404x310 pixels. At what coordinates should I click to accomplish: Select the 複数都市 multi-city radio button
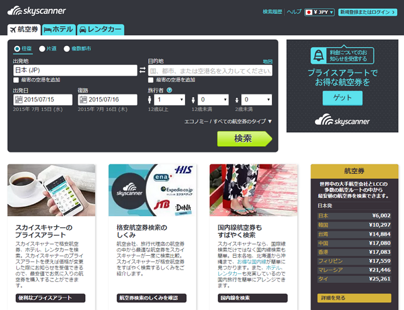click(67, 49)
